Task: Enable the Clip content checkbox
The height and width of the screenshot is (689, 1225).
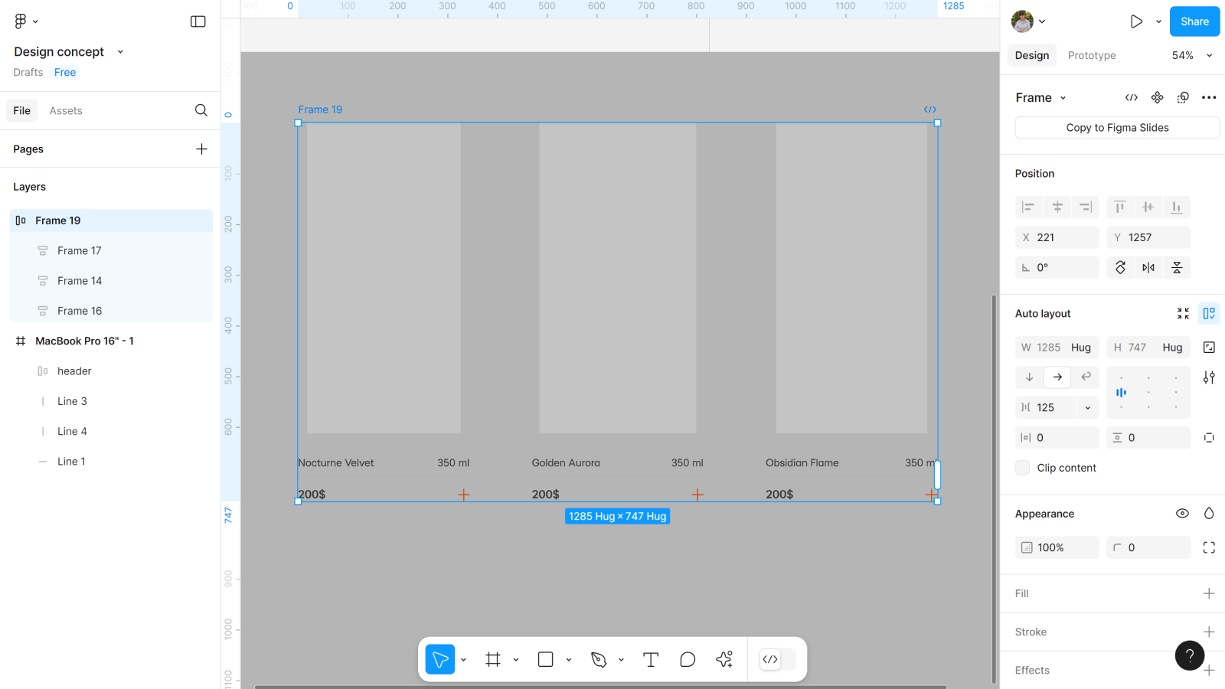Action: (x=1023, y=468)
